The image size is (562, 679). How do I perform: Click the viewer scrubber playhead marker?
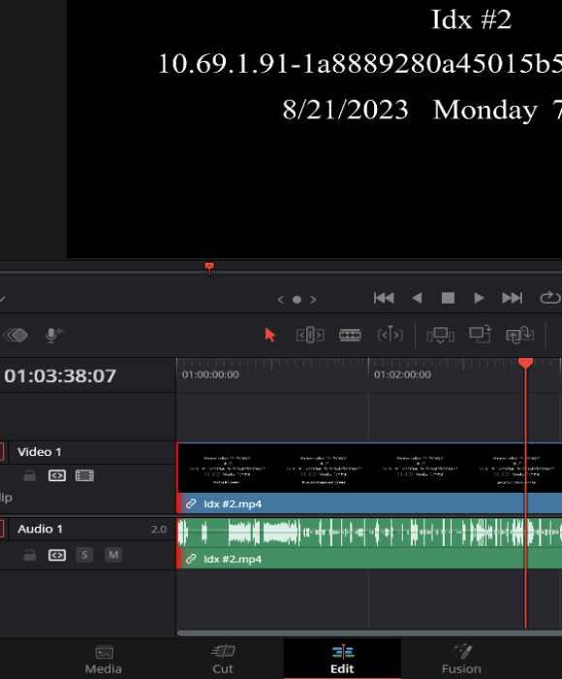(x=209, y=268)
